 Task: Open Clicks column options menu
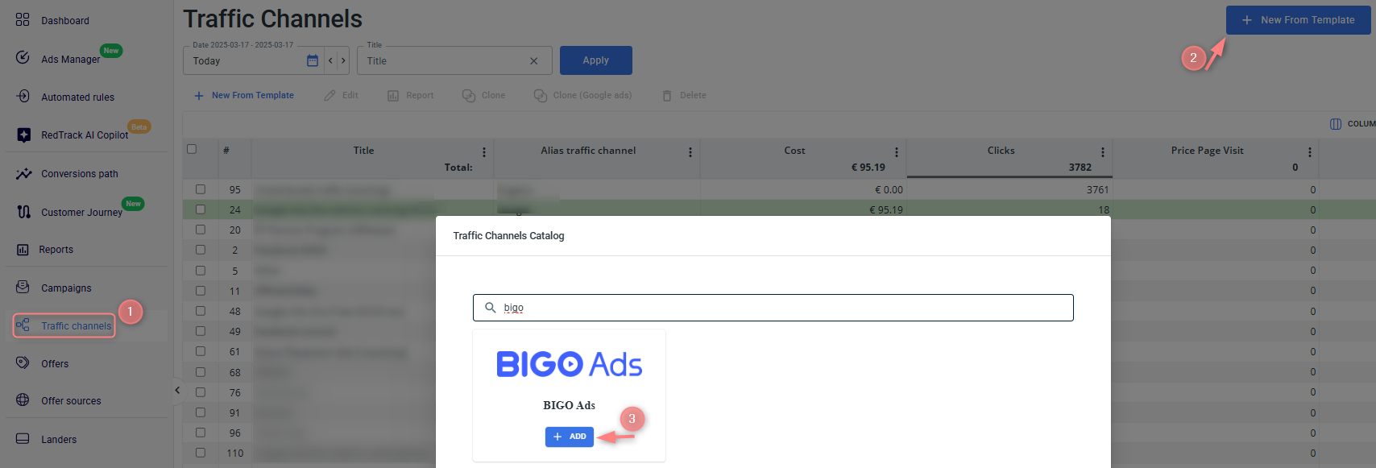(1103, 152)
